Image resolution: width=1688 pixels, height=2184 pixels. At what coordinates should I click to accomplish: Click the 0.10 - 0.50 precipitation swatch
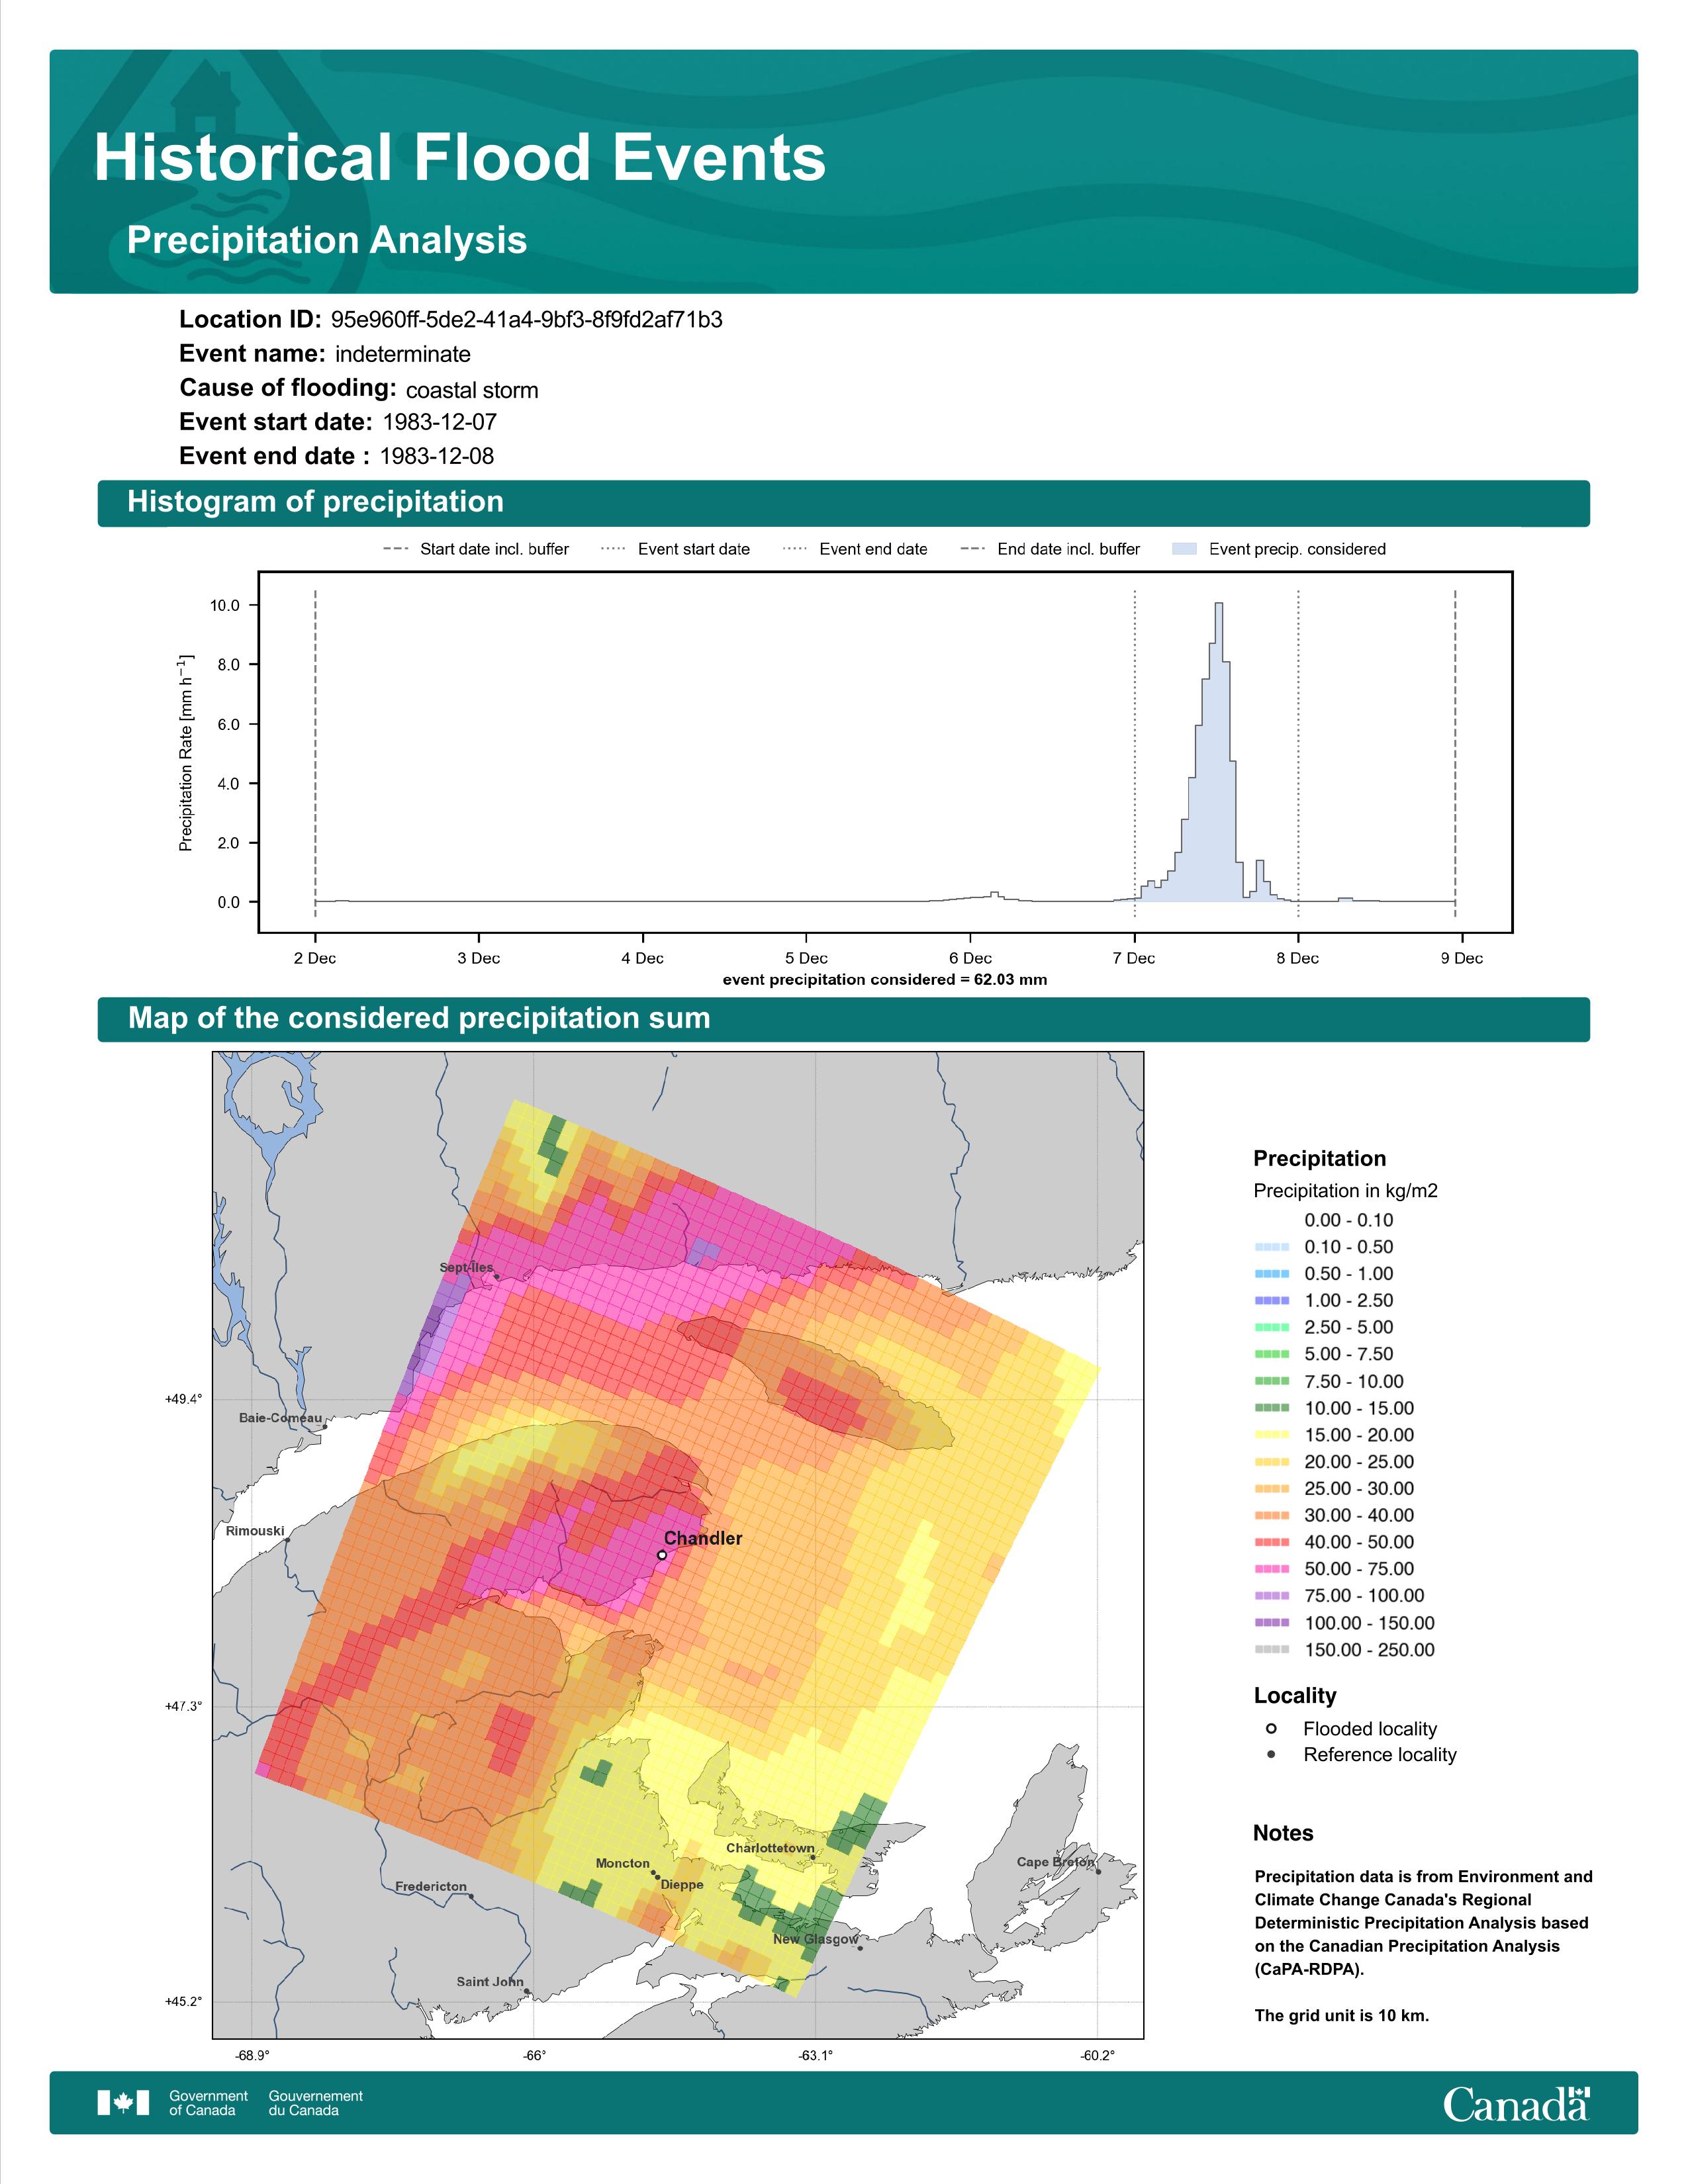[x=1271, y=1247]
